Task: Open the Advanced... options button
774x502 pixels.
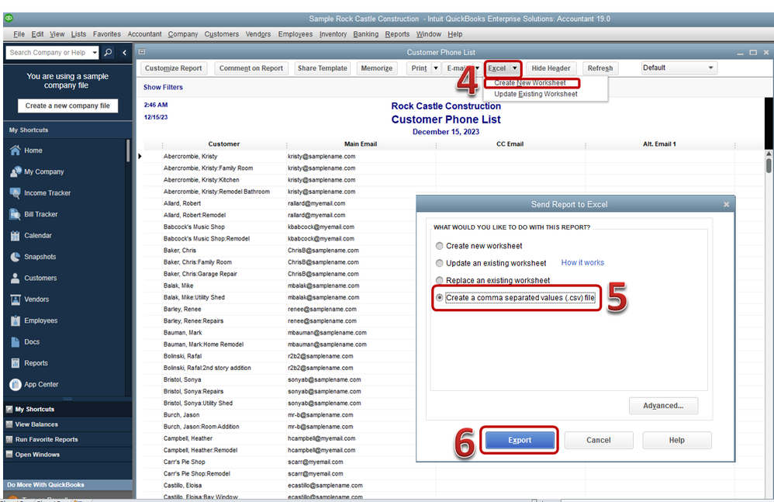Action: pyautogui.click(x=663, y=405)
